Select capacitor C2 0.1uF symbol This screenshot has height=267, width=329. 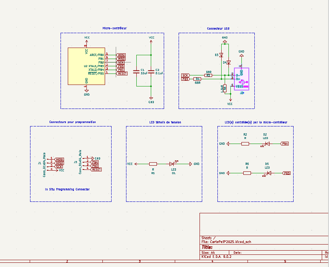151,71
